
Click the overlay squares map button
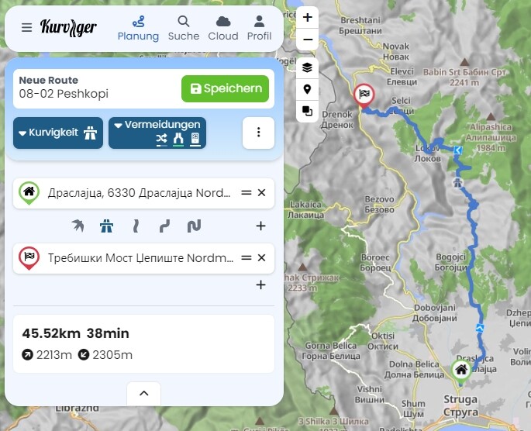307,111
